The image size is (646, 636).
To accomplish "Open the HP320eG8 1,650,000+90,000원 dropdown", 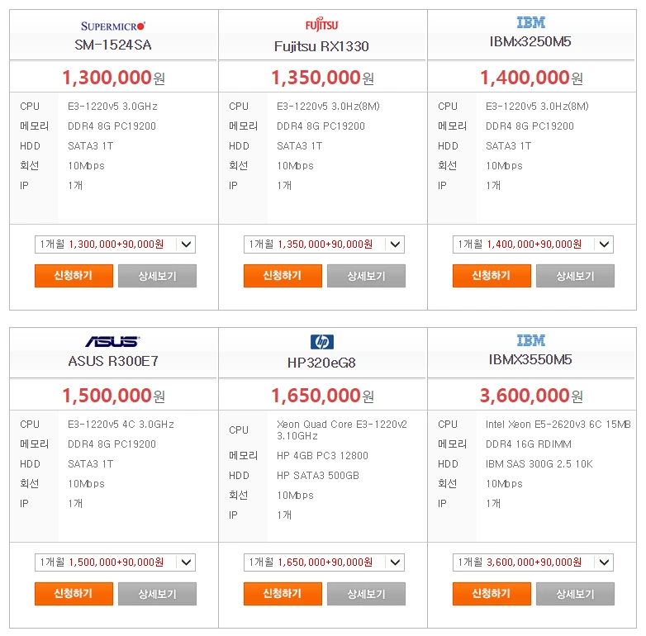I will tap(324, 562).
